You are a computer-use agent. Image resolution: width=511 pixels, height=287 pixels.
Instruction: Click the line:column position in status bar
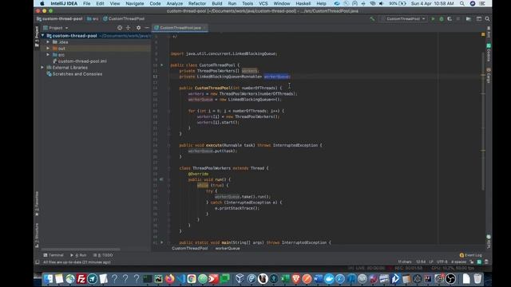[x=421, y=262]
